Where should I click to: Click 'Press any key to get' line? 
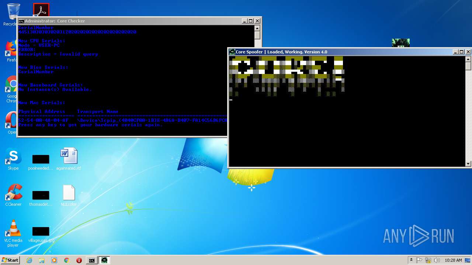point(90,125)
